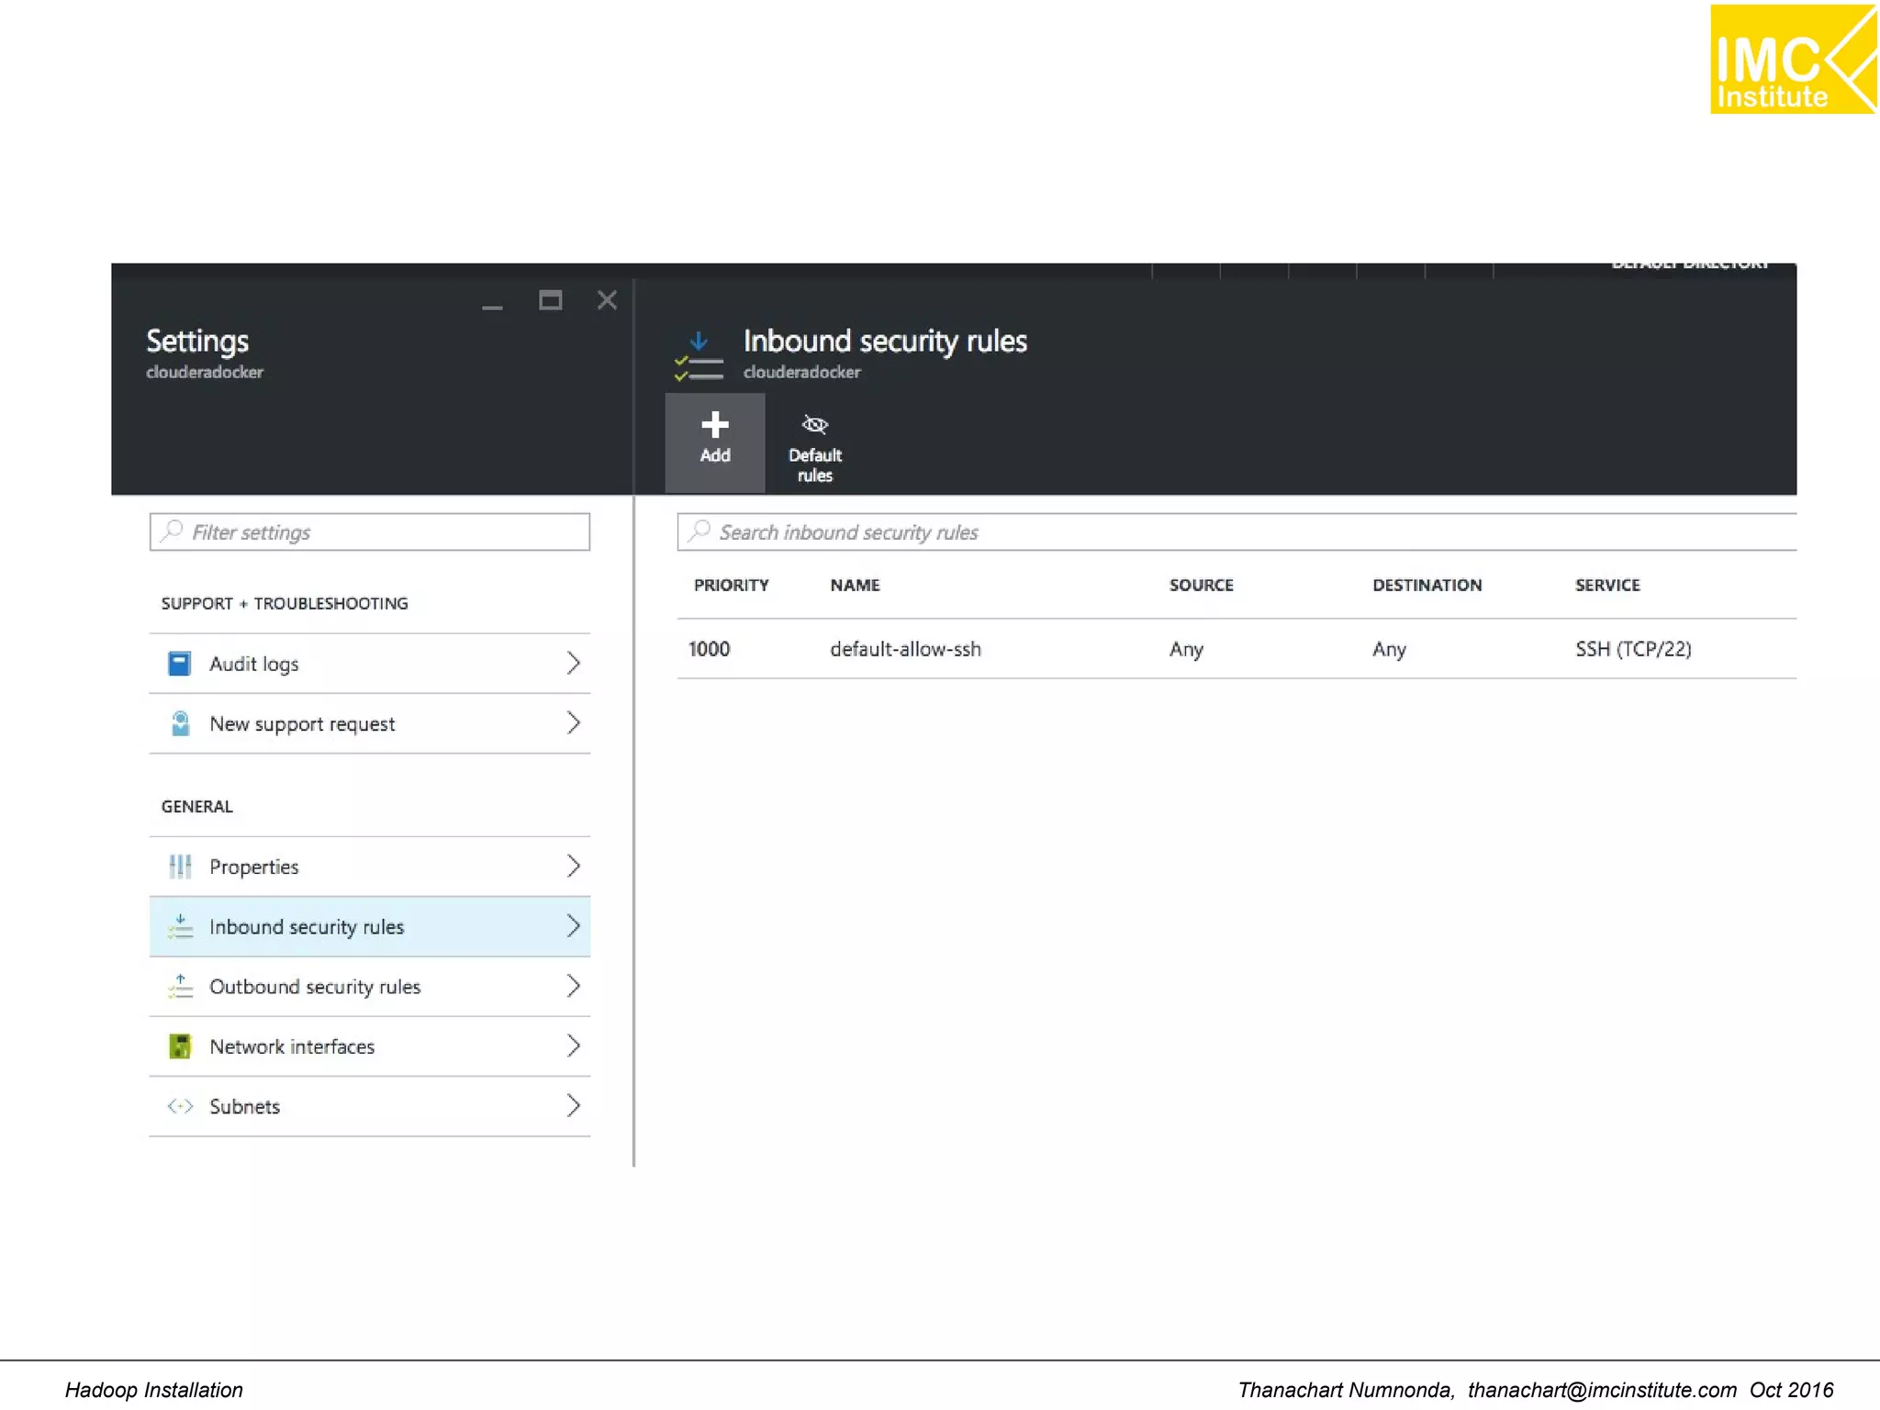Expand Inbound security rules chevron
This screenshot has height=1410, width=1880.
(x=573, y=926)
